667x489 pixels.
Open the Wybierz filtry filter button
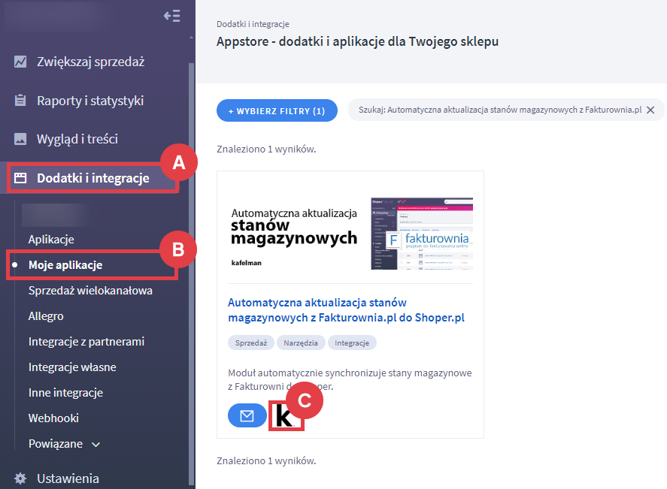[277, 110]
